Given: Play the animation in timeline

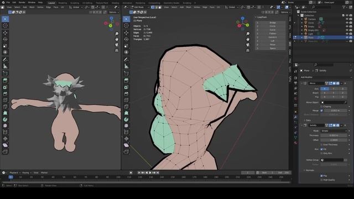Looking at the screenshot, I should 150,172.
